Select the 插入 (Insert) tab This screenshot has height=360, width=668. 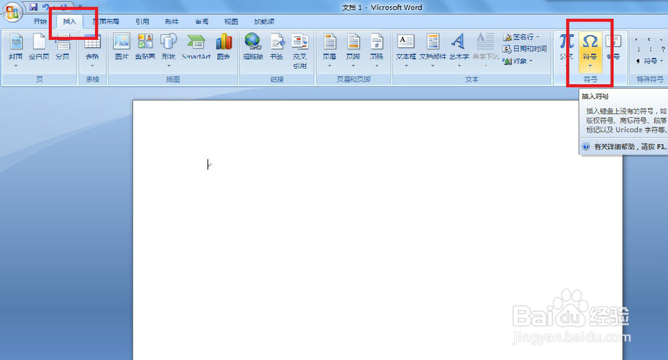click(x=69, y=21)
